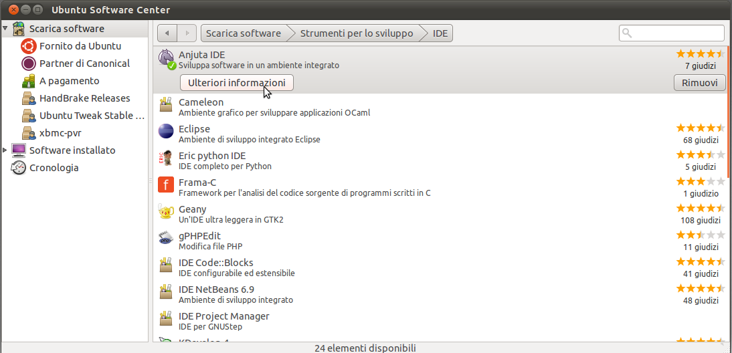The width and height of the screenshot is (732, 353).
Task: Click the Eric python IDE icon
Action: [166, 158]
